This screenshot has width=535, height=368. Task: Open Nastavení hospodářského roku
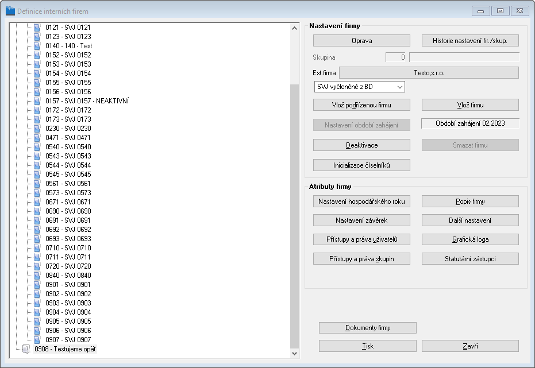pyautogui.click(x=361, y=202)
